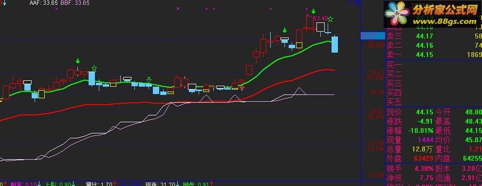
Task: Click the 内盘 value 64255
Action: point(472,158)
